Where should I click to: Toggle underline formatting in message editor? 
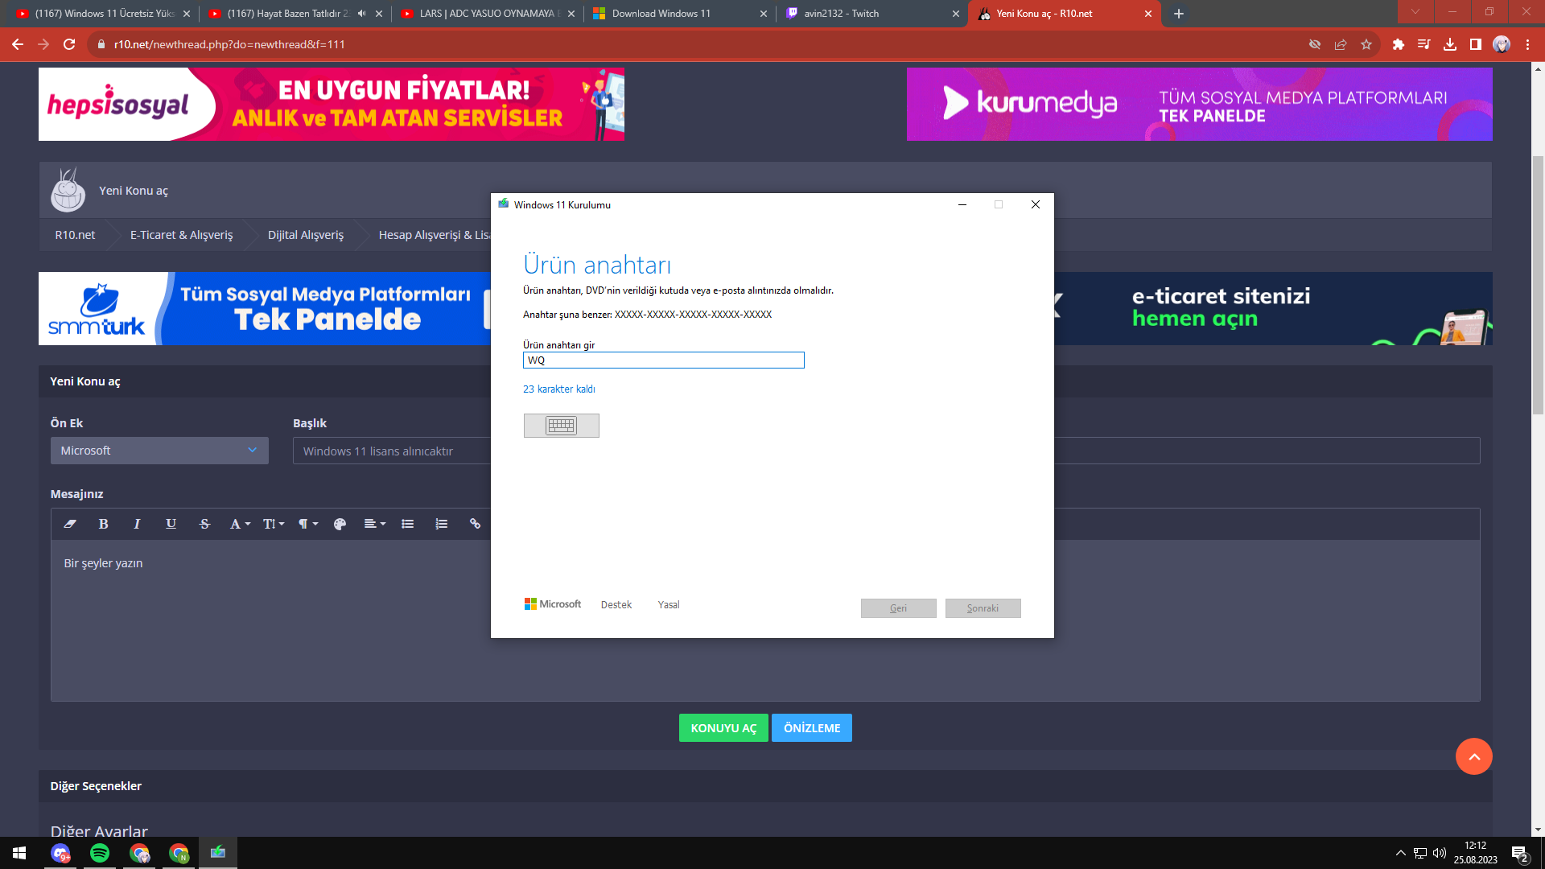tap(171, 524)
